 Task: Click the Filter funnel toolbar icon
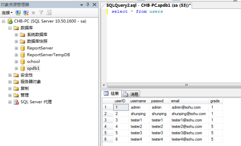pyautogui.click(x=41, y=12)
